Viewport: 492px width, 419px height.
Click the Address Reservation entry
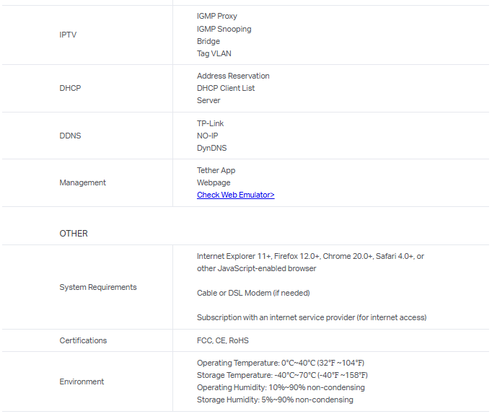[x=233, y=76]
